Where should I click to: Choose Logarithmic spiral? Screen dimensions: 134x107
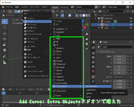click(x=91, y=90)
